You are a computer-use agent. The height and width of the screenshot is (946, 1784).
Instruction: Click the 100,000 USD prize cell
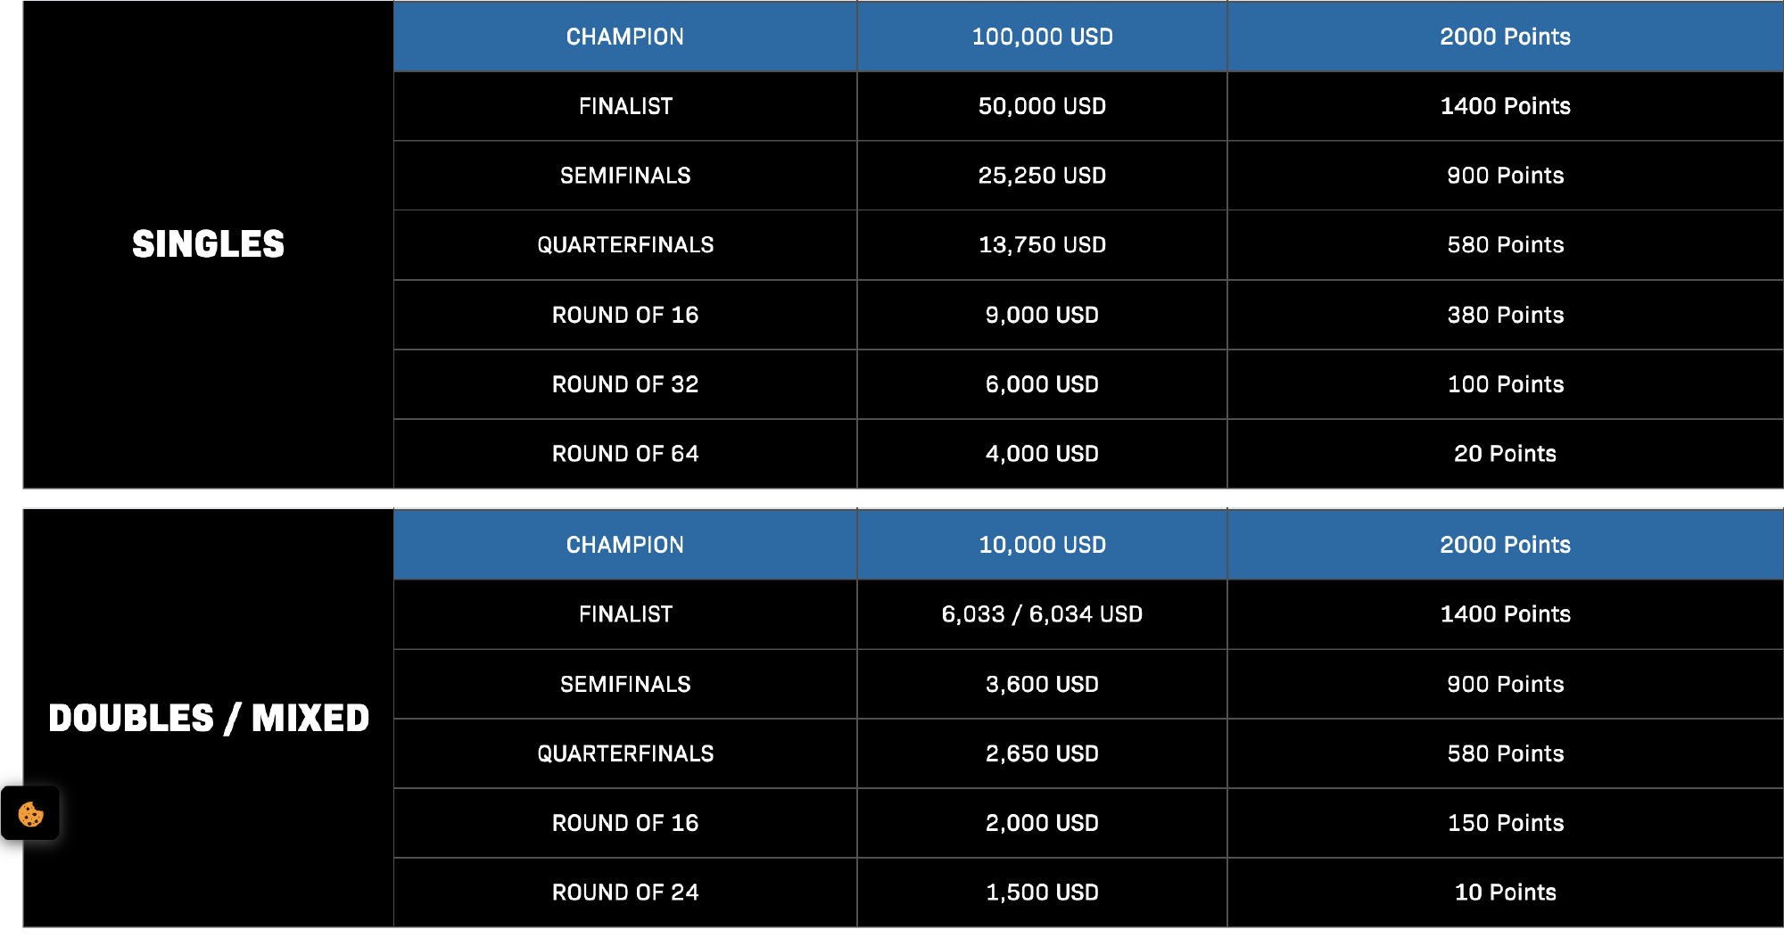click(1042, 37)
